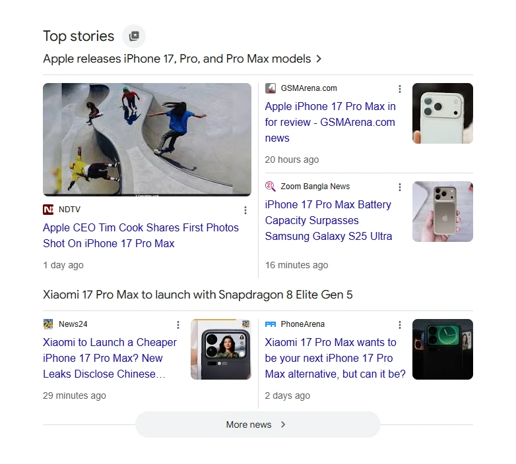
Task: Open the Battery Capacity Surpasses Samsung article
Action: (x=329, y=220)
